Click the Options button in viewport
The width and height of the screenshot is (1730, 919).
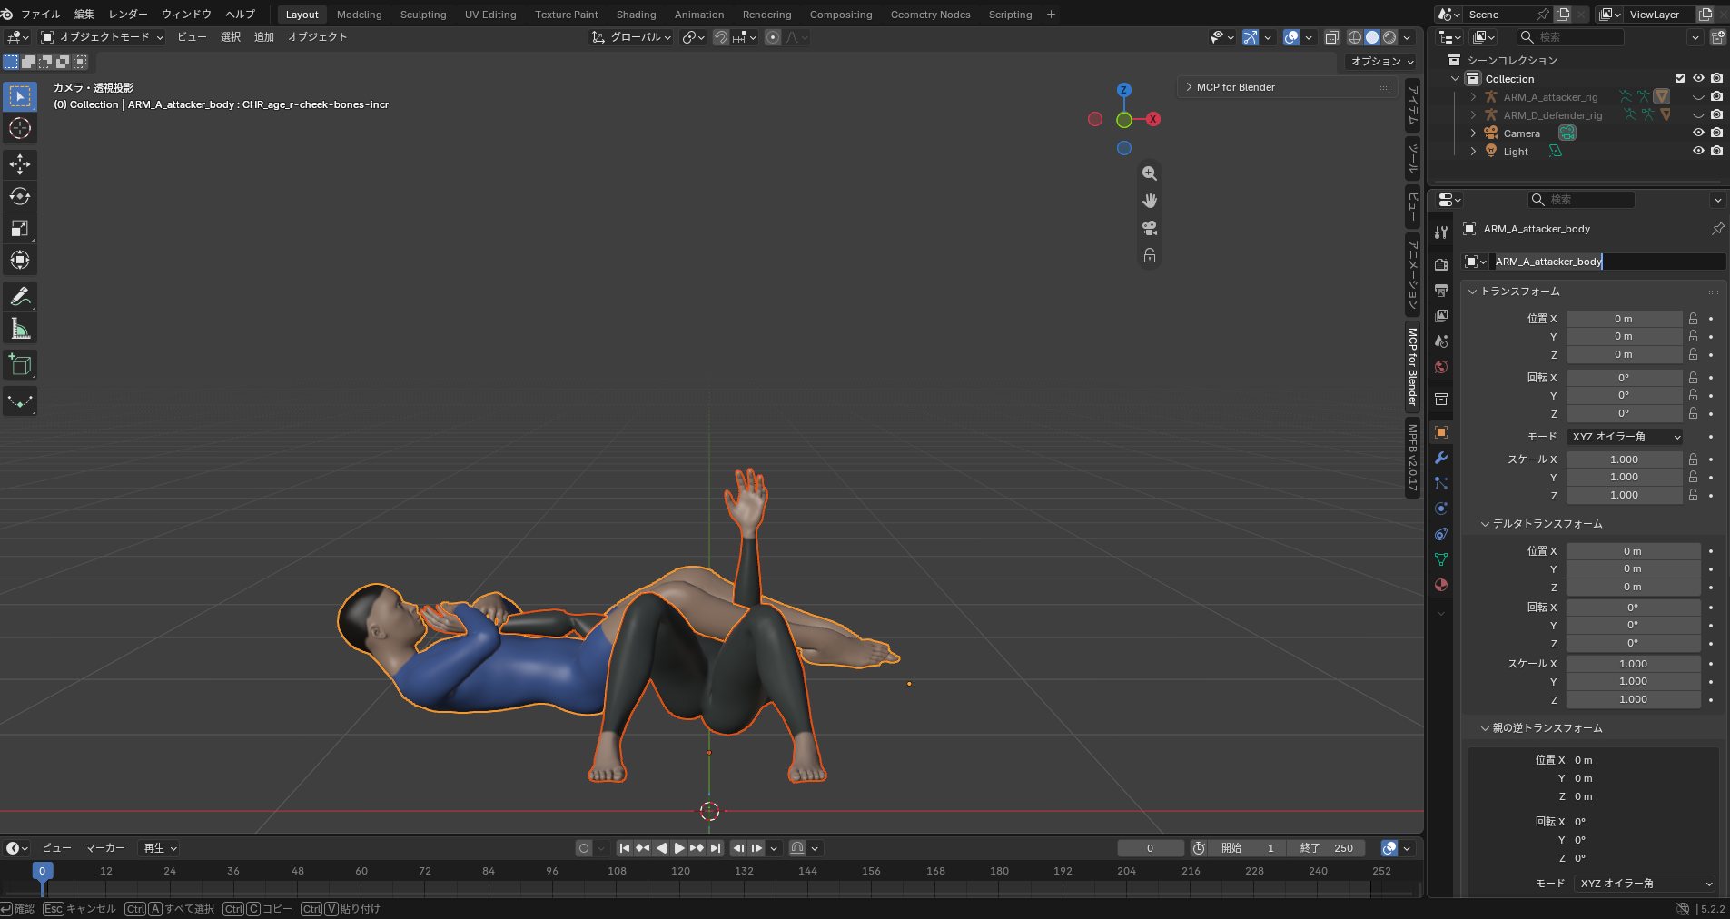click(1382, 62)
